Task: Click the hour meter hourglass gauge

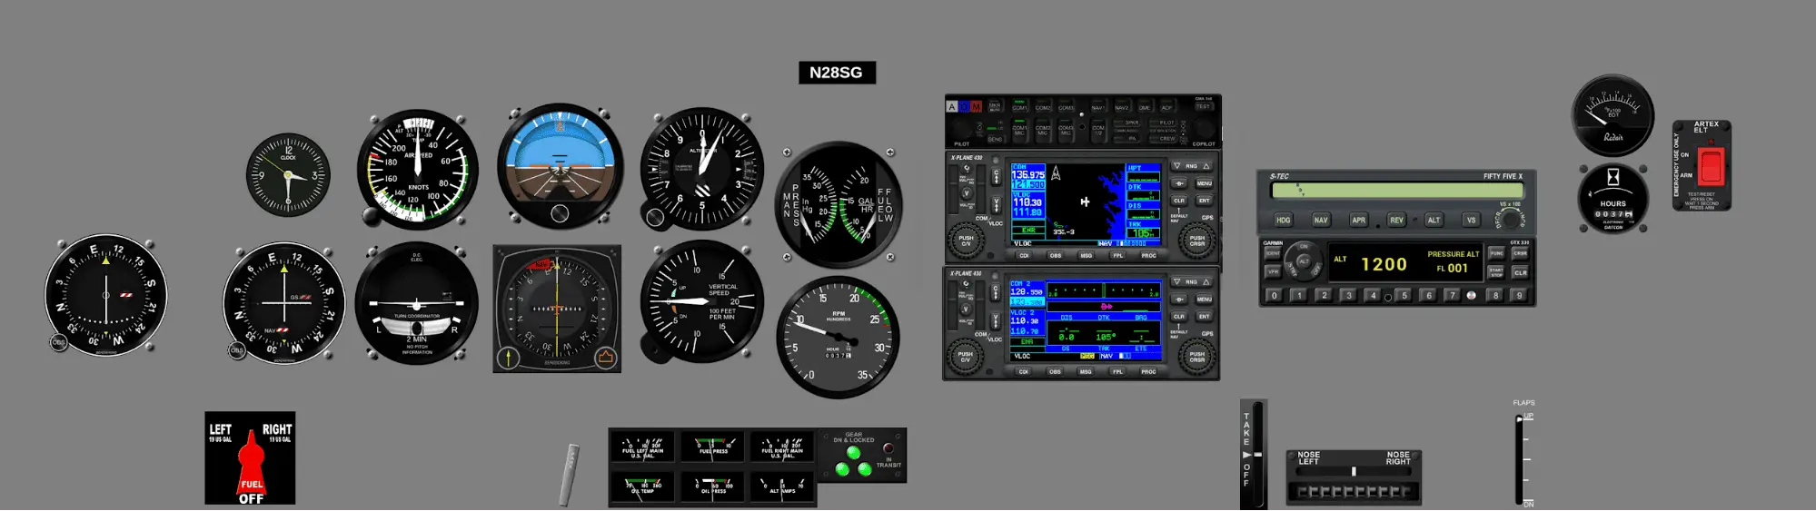Action: point(1613,199)
